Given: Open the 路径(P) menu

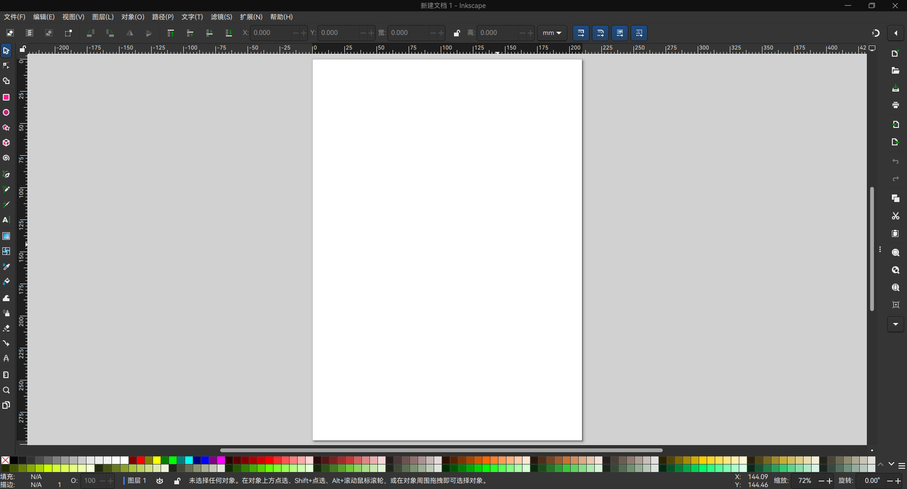Looking at the screenshot, I should coord(163,17).
